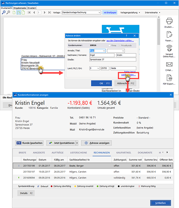Open the Faxen fax icon
This screenshot has height=208, width=179.
point(169,35)
